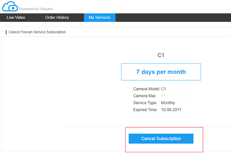Select the 7 days per month plan box
Viewport: 231px width, 154px height.
[x=161, y=72]
